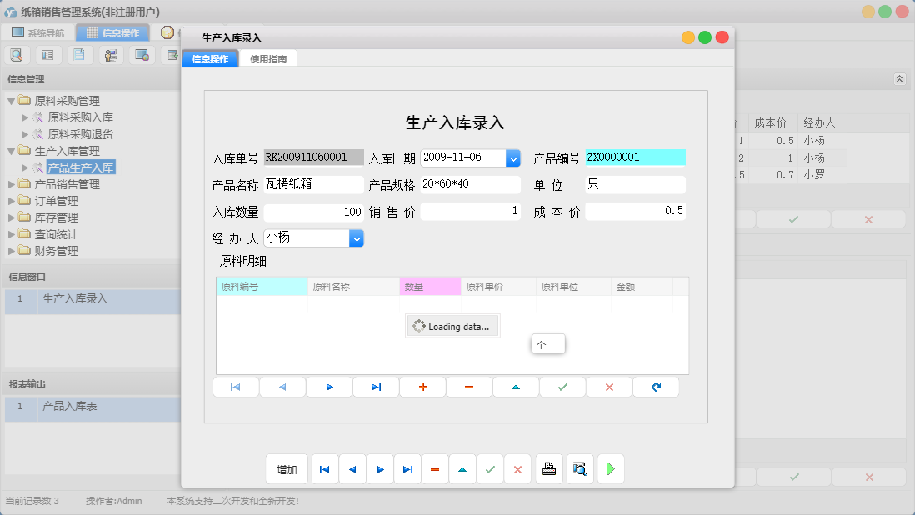Image resolution: width=915 pixels, height=515 pixels.
Task: Open the 经办人 name dropdown
Action: tap(357, 237)
